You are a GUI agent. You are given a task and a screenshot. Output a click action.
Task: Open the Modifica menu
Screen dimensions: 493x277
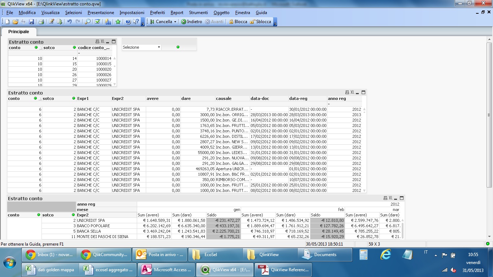[27, 13]
